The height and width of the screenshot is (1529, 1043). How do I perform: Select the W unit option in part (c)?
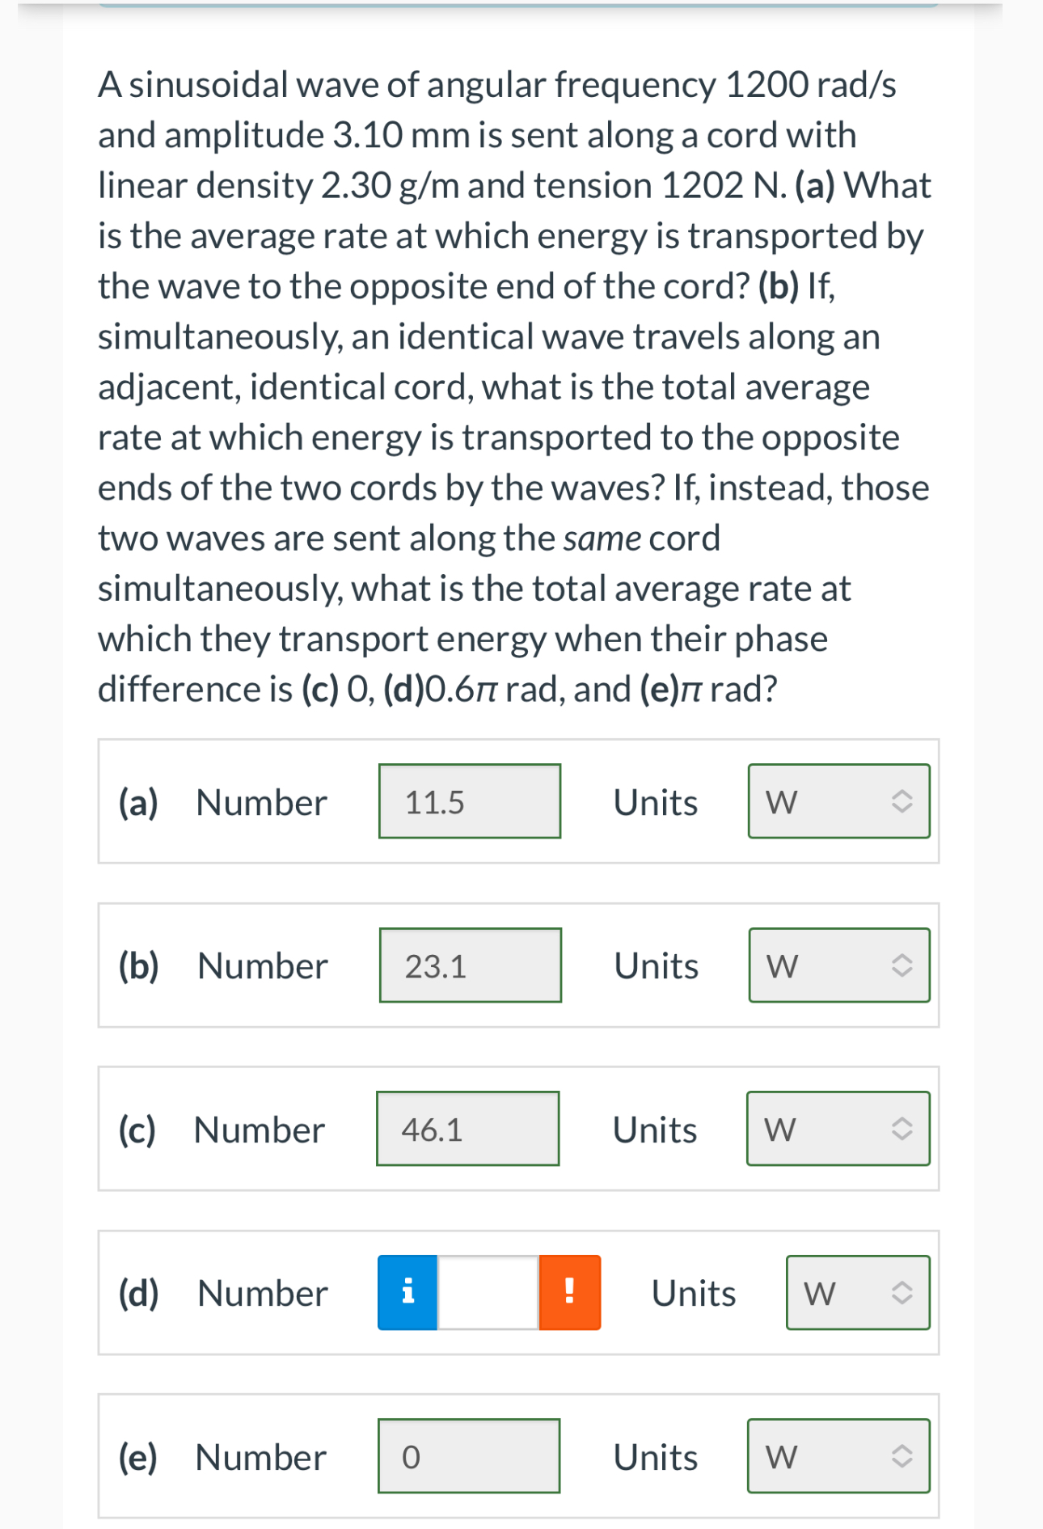(x=838, y=1130)
